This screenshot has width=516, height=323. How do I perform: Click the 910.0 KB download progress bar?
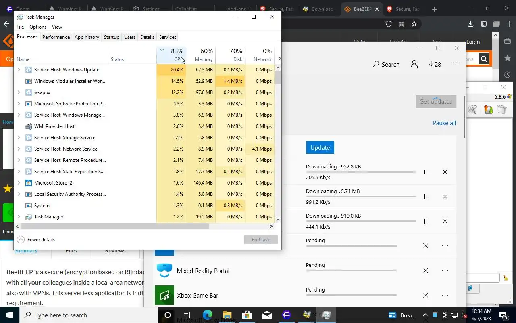(x=361, y=221)
